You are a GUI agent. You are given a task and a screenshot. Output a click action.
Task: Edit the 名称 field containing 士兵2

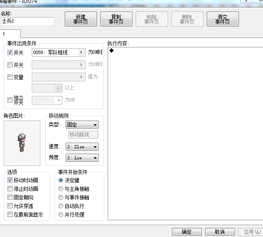point(28,21)
